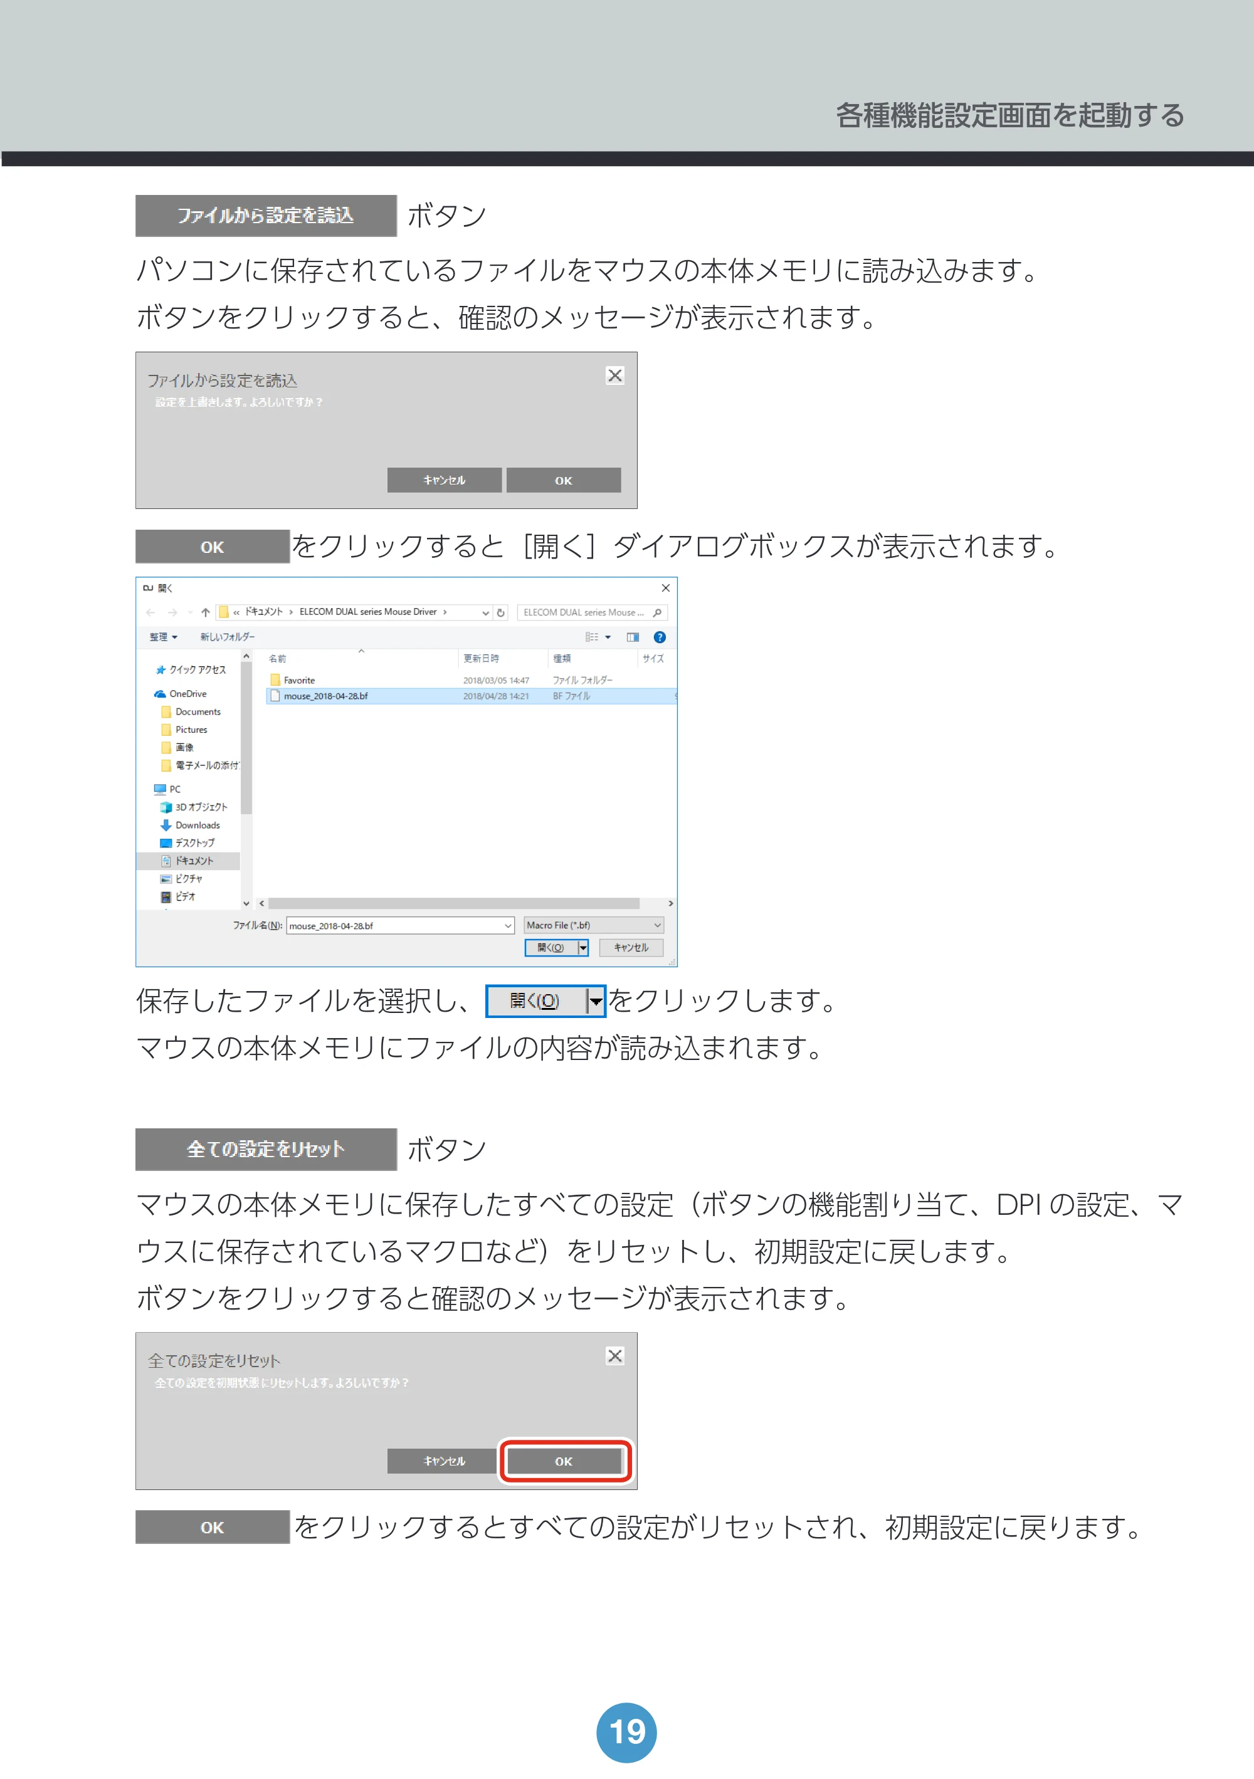This screenshot has height=1779, width=1254.
Task: Open デスクトップ in the sidebar
Action: click(187, 842)
